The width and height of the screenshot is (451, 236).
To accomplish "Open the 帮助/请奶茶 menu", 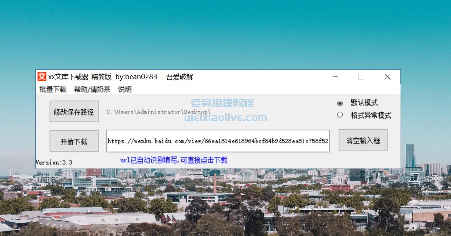I will pyautogui.click(x=92, y=89).
